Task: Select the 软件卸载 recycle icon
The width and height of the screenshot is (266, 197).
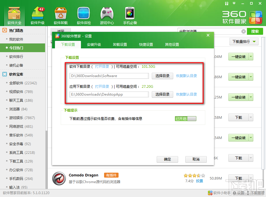Action: [60, 13]
